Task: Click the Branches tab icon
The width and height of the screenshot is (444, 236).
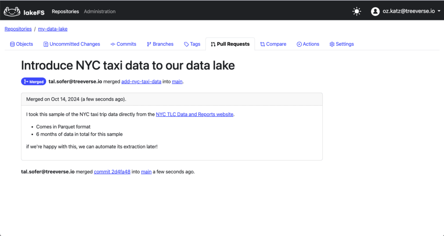Action: point(149,44)
